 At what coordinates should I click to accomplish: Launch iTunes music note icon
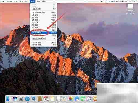[89, 99]
